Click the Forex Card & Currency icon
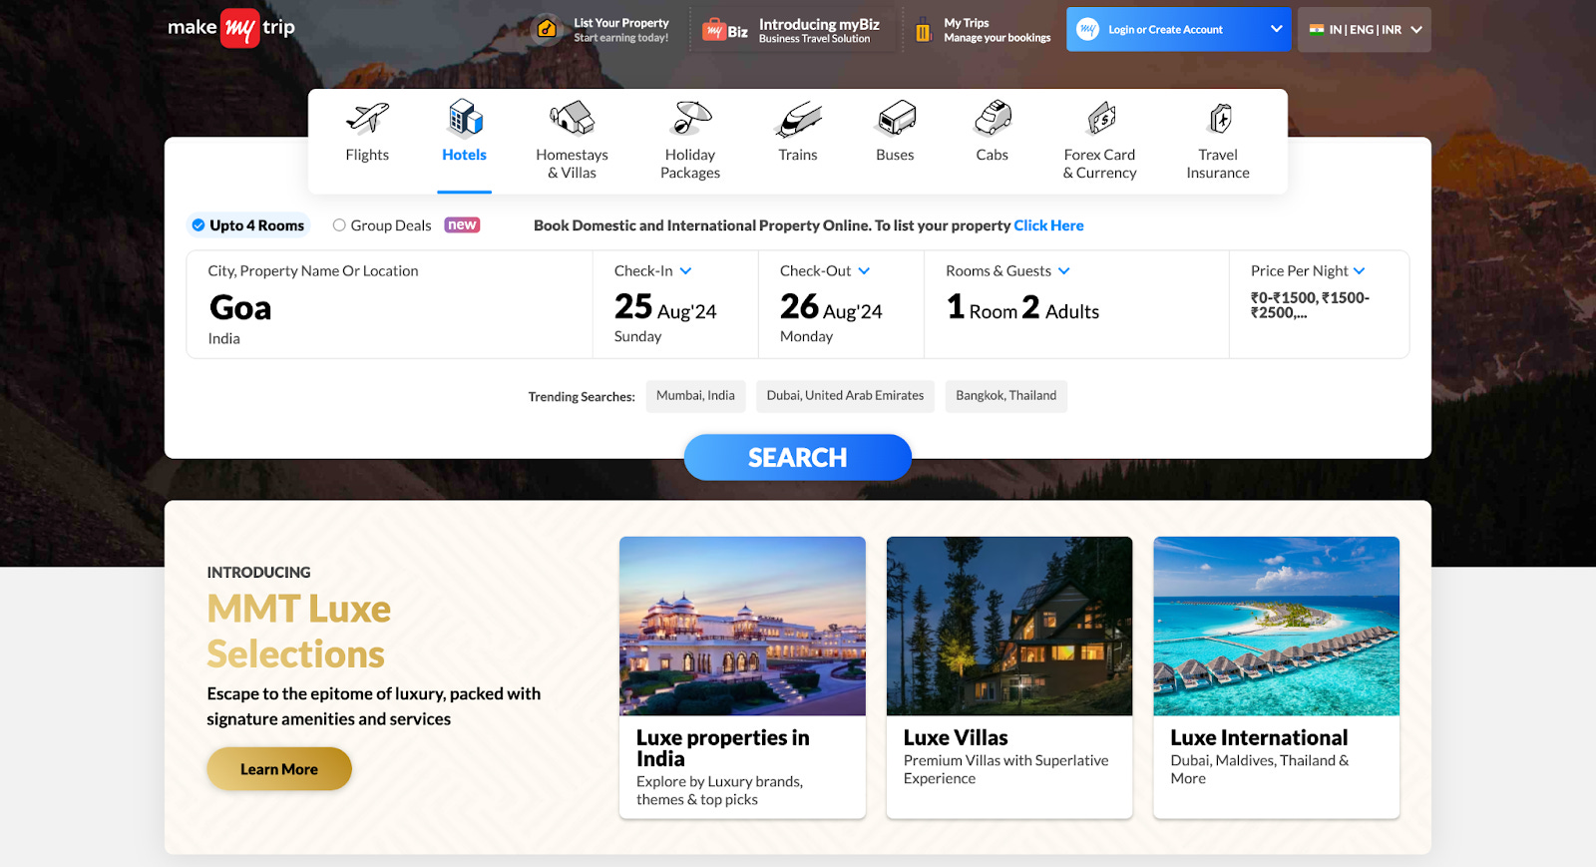This screenshot has width=1596, height=867. [x=1100, y=118]
